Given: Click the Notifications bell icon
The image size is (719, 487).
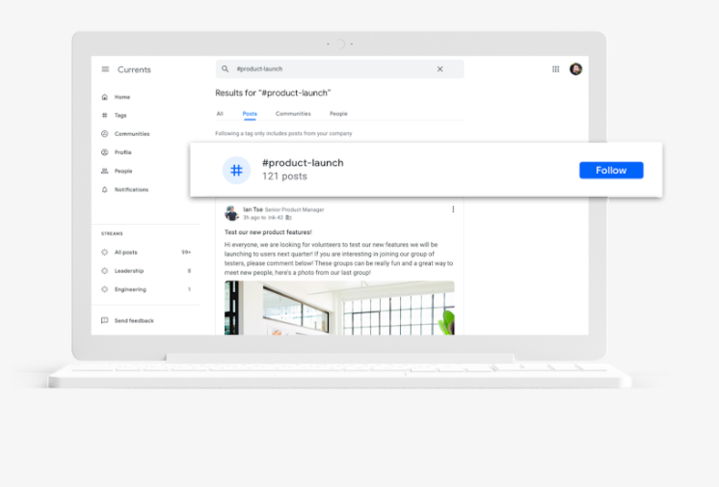Looking at the screenshot, I should coord(104,190).
